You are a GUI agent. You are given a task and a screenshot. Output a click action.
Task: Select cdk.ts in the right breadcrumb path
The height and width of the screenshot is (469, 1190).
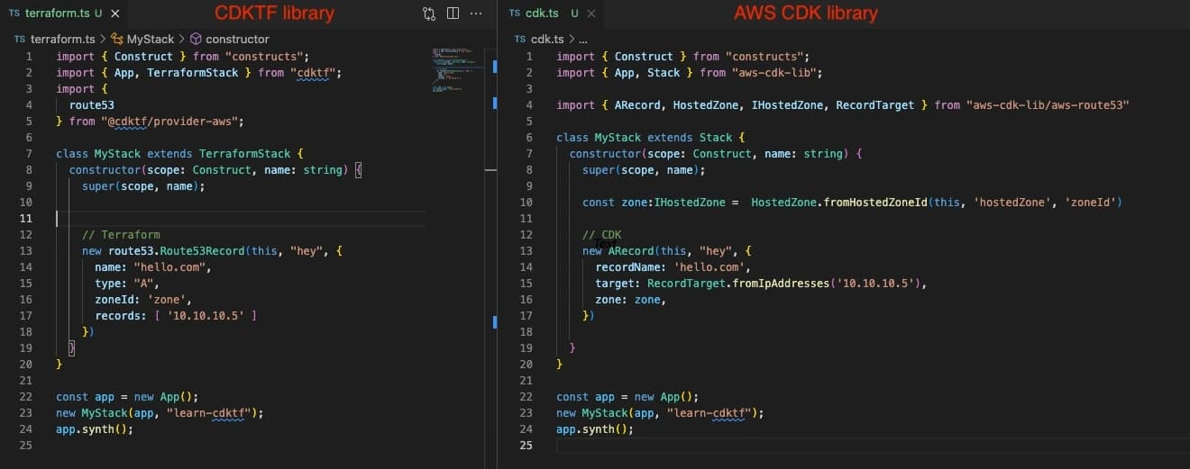[x=547, y=39]
